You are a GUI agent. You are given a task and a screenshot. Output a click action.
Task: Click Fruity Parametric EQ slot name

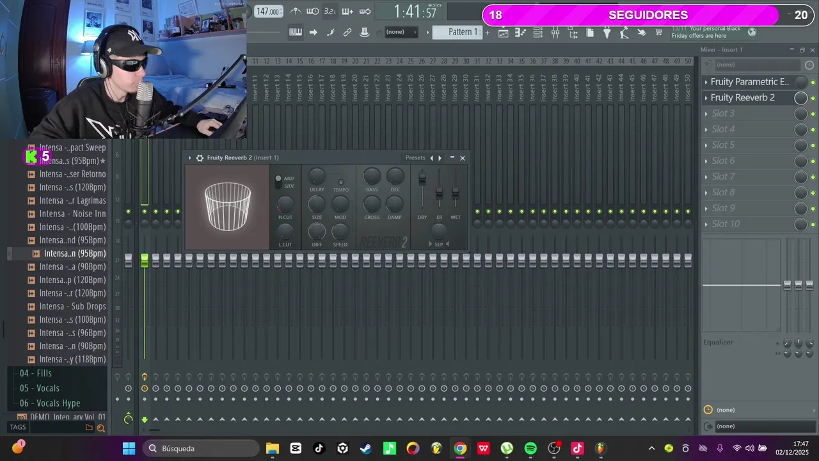pos(750,82)
